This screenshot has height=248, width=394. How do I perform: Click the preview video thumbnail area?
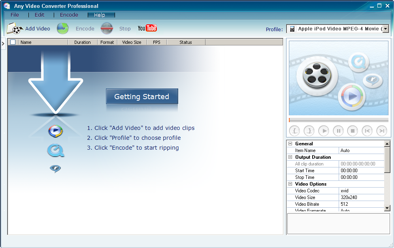click(339, 78)
